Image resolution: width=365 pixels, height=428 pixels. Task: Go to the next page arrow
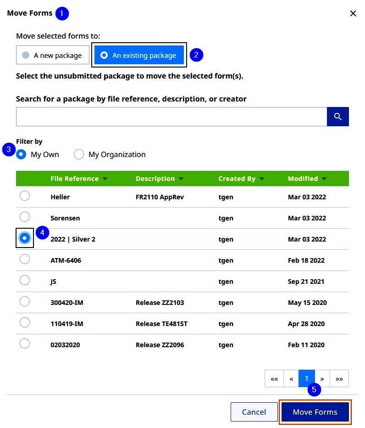pos(322,378)
